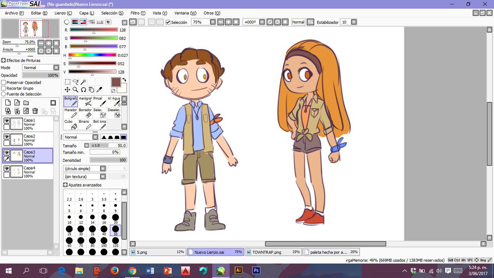The width and height of the screenshot is (494, 278).
Task: Expand the Ajustes avanzados section
Action: tap(65, 185)
